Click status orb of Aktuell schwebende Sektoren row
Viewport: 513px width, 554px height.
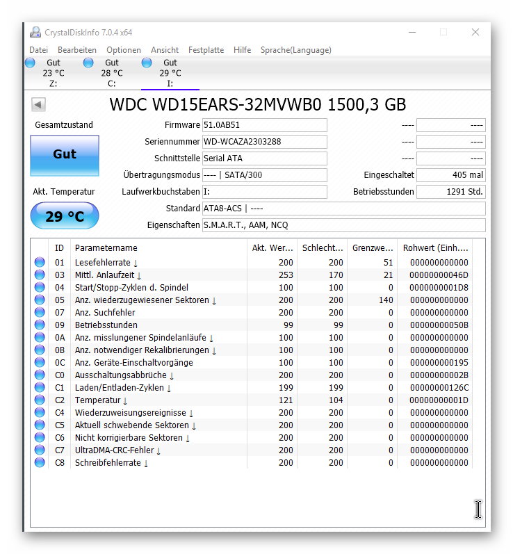(40, 425)
